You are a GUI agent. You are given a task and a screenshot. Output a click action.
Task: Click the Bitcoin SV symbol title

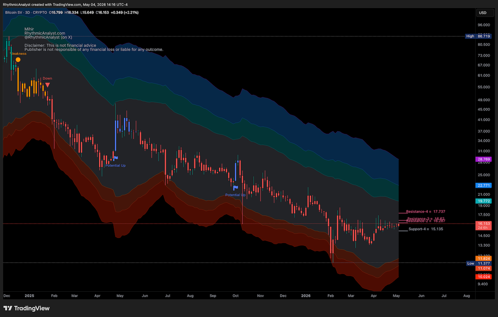[14, 13]
